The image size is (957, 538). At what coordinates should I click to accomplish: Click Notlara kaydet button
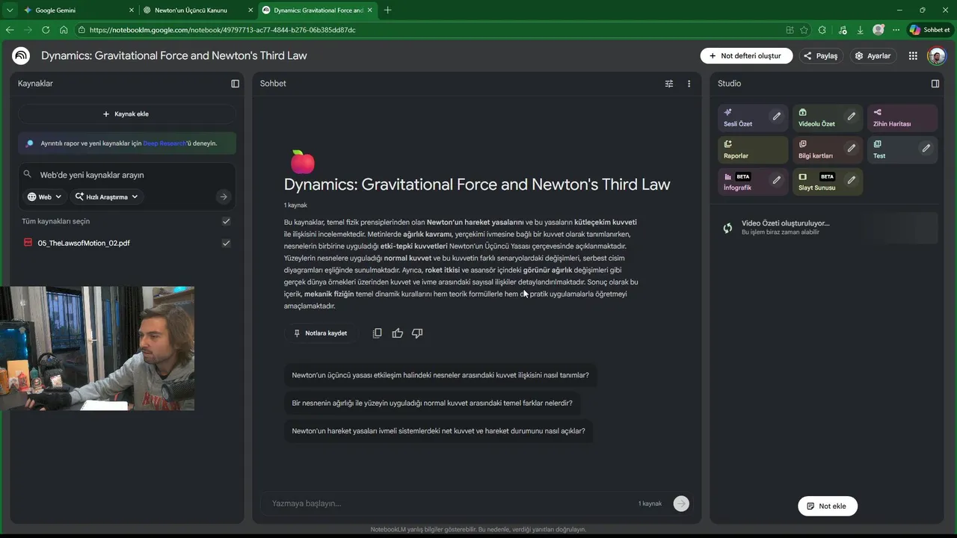coord(320,333)
